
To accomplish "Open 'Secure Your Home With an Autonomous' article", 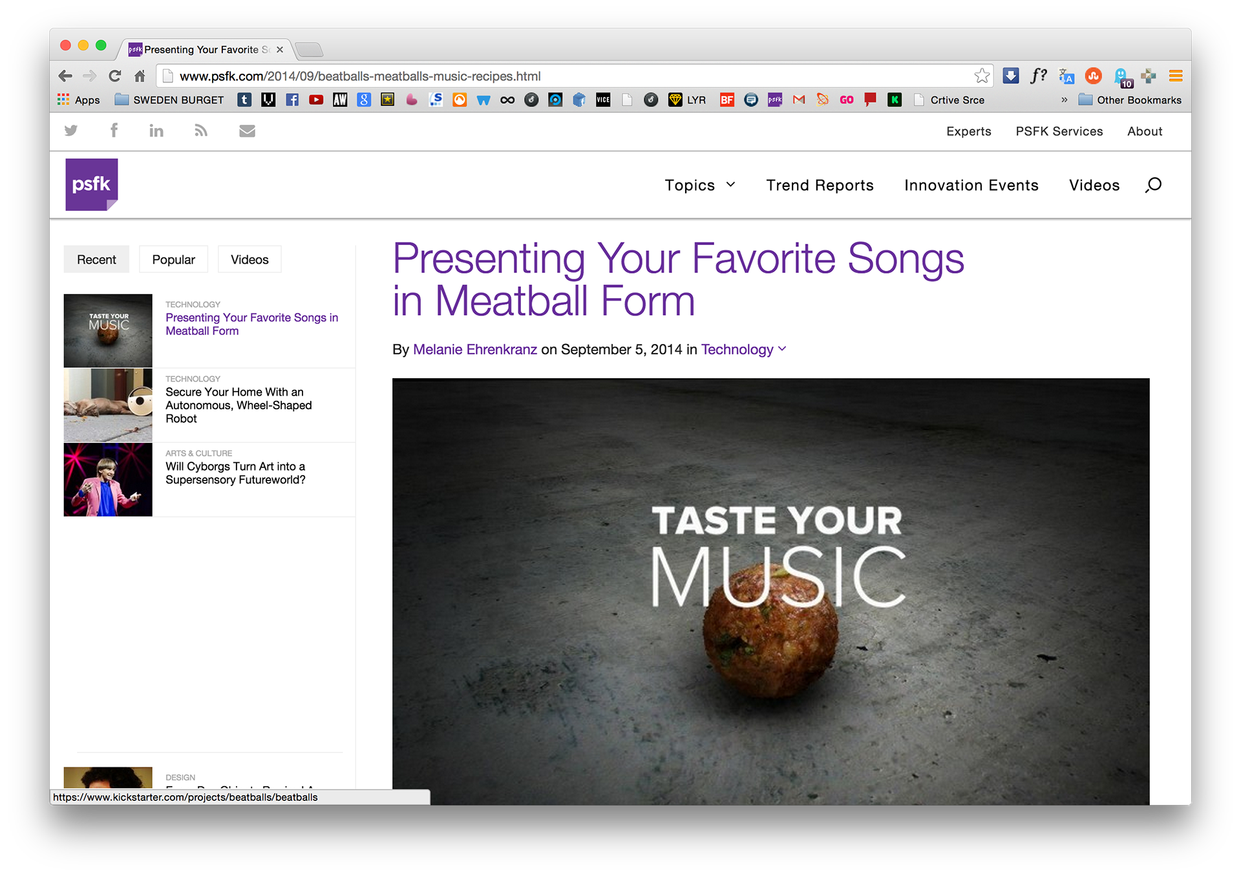I will pyautogui.click(x=239, y=405).
